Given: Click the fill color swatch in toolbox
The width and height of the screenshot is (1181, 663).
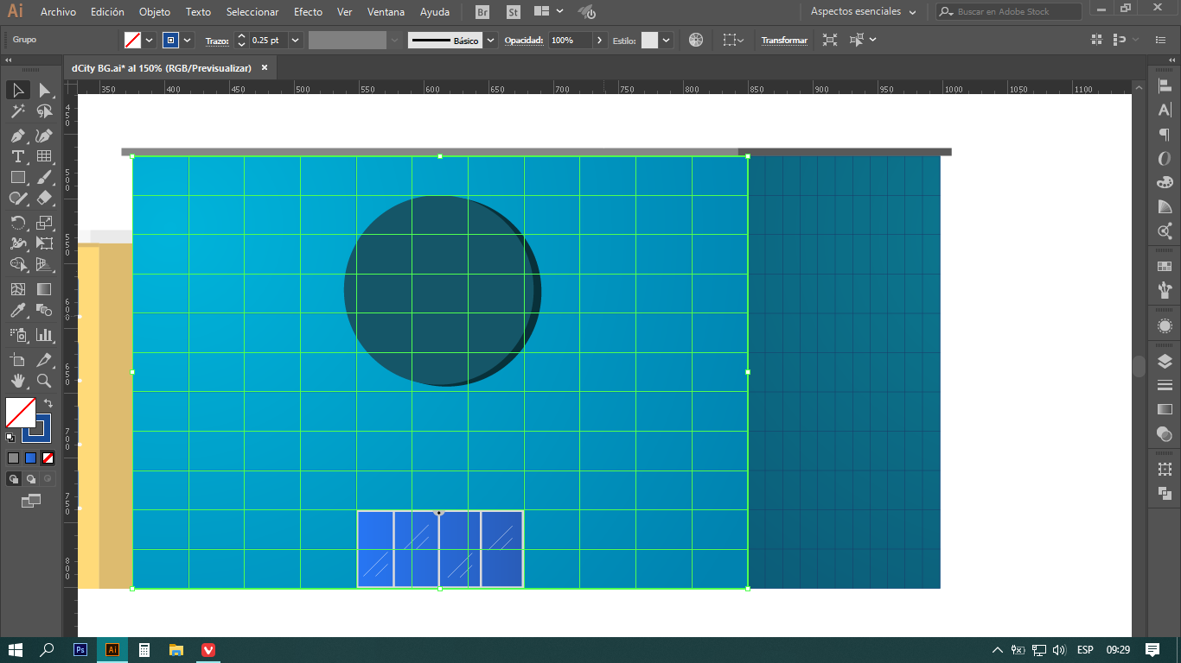Looking at the screenshot, I should tap(21, 413).
